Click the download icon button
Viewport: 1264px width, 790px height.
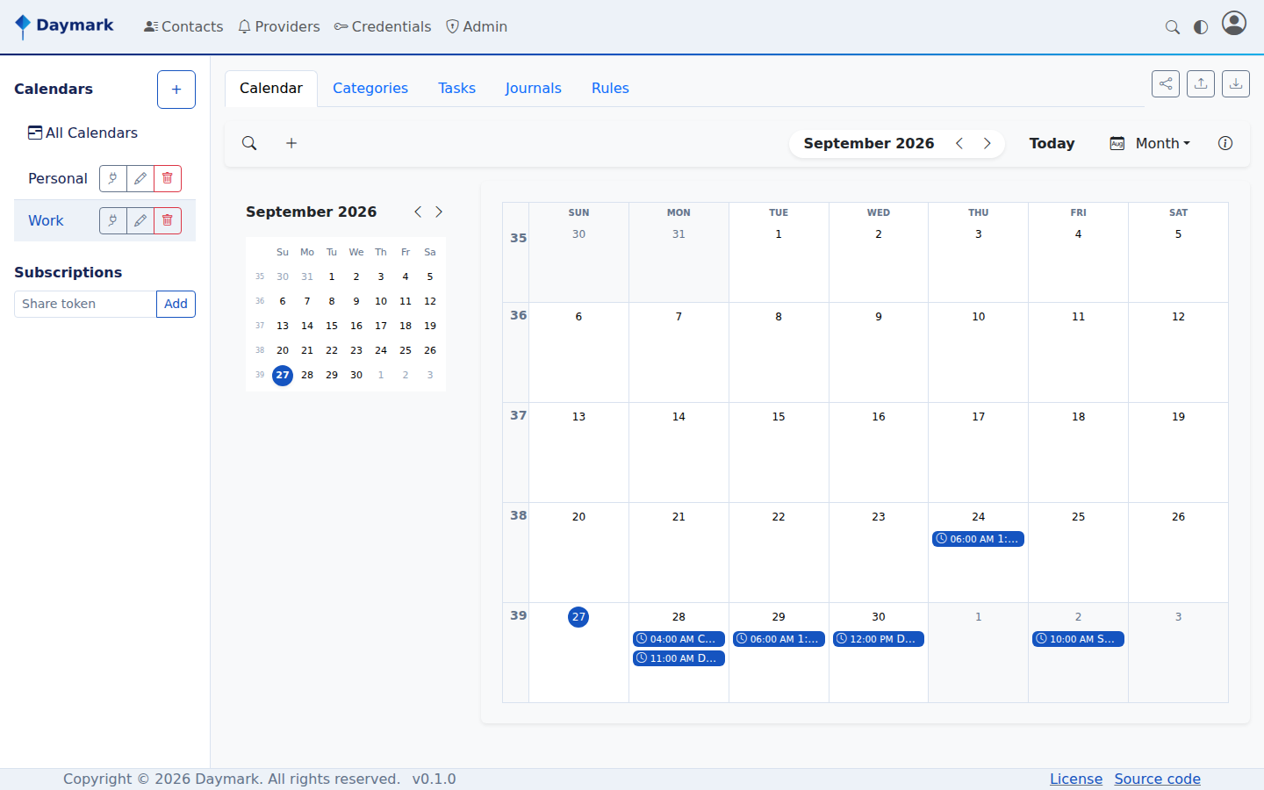[1236, 83]
